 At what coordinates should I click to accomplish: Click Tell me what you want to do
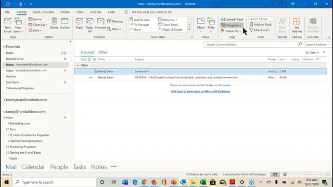point(151,12)
